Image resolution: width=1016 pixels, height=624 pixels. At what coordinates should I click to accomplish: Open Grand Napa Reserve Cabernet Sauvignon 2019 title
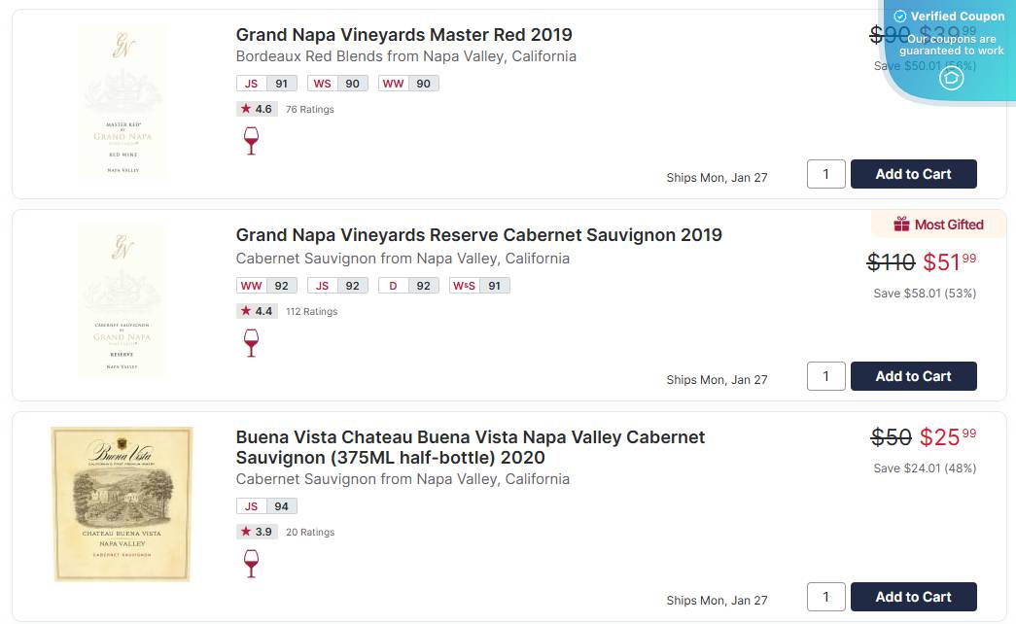[x=478, y=235]
